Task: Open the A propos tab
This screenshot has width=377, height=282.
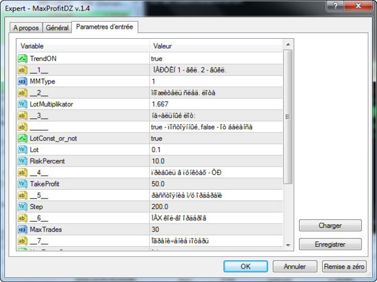Action: 26,28
